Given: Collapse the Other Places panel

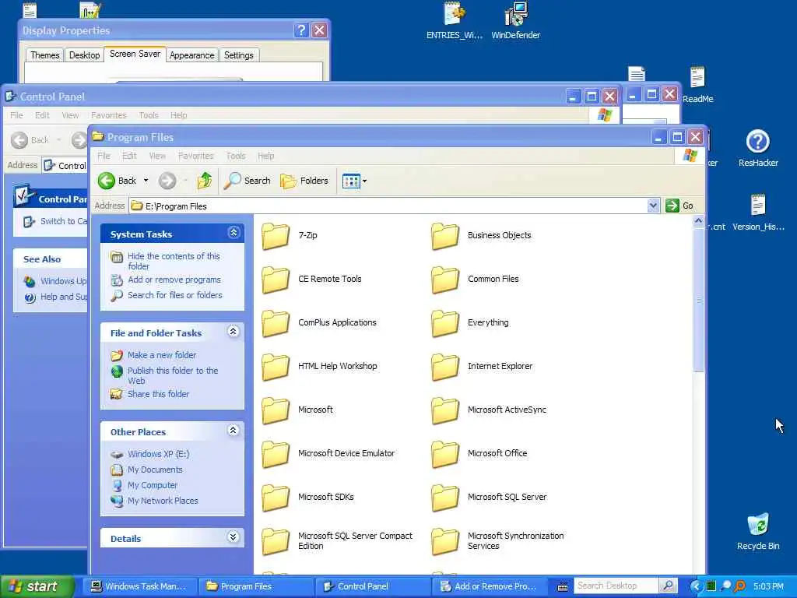Looking at the screenshot, I should [233, 430].
